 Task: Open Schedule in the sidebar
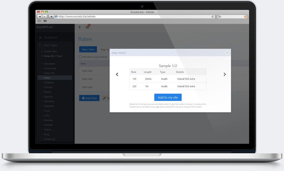click(49, 82)
